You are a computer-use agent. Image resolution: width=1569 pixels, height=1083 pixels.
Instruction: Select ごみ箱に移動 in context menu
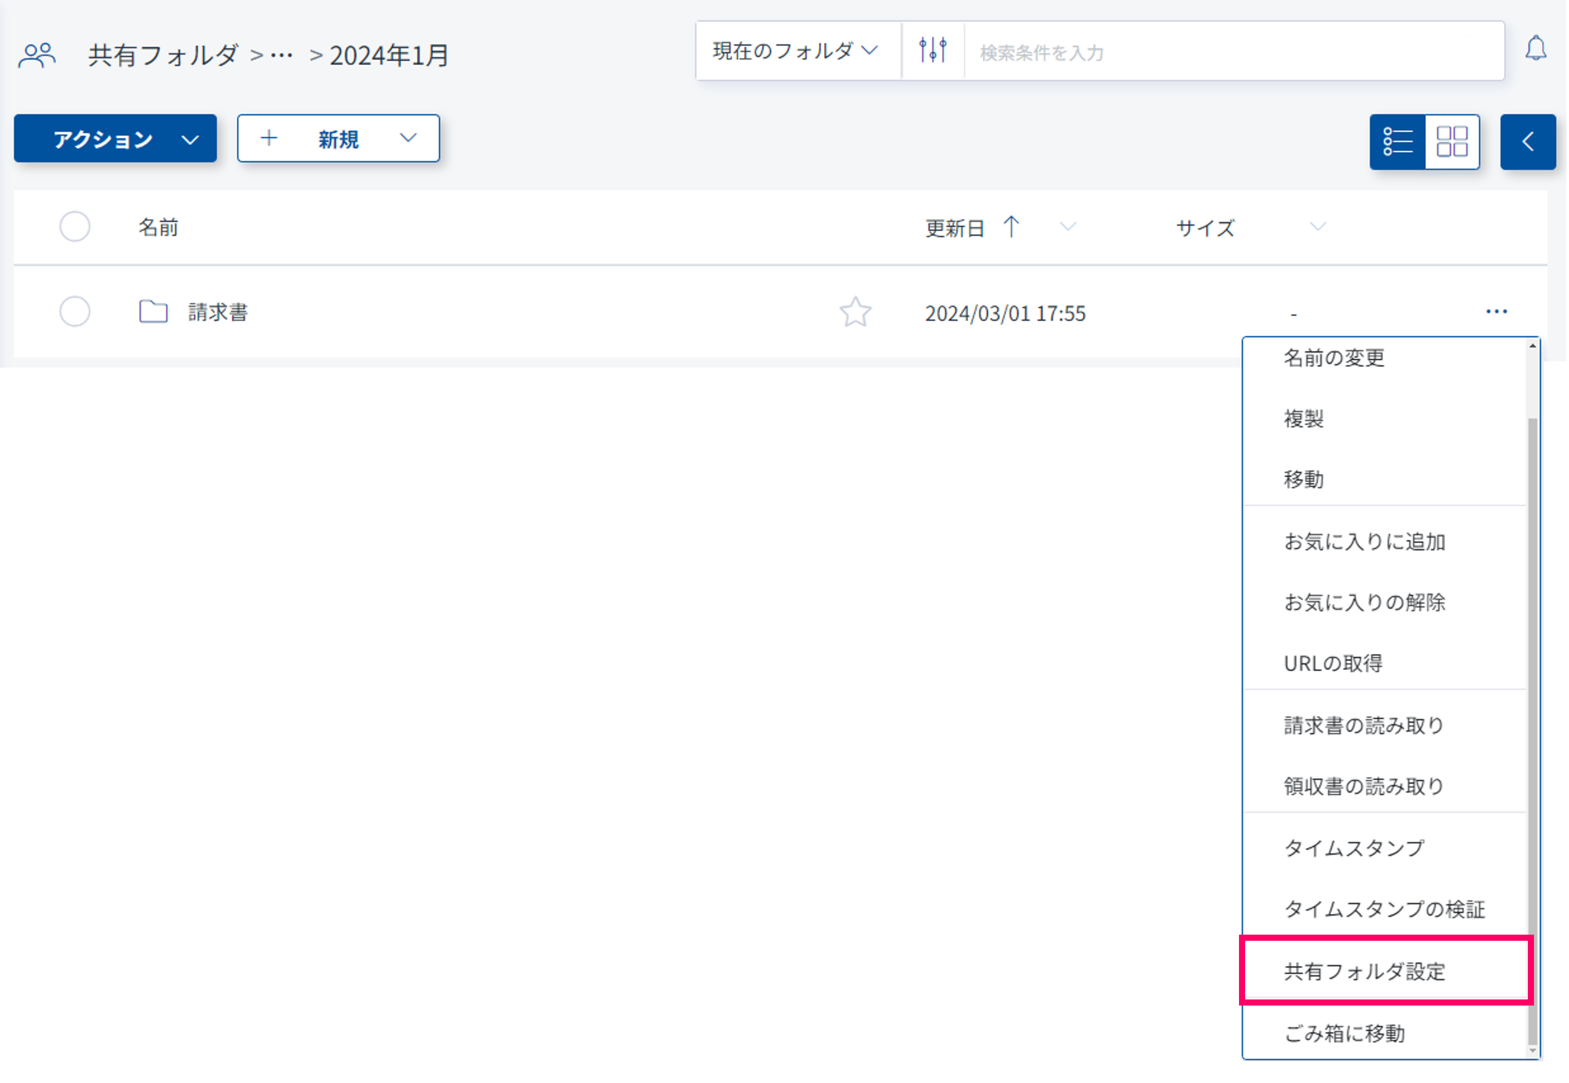(1344, 1033)
